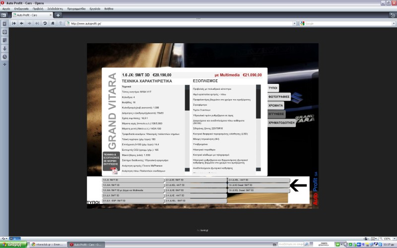The image size is (397, 248).
Task: Select the 1.6 JX: 5M/T 3D model
Action: pos(133,180)
